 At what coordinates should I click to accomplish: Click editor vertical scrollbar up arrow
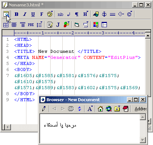click(148, 36)
